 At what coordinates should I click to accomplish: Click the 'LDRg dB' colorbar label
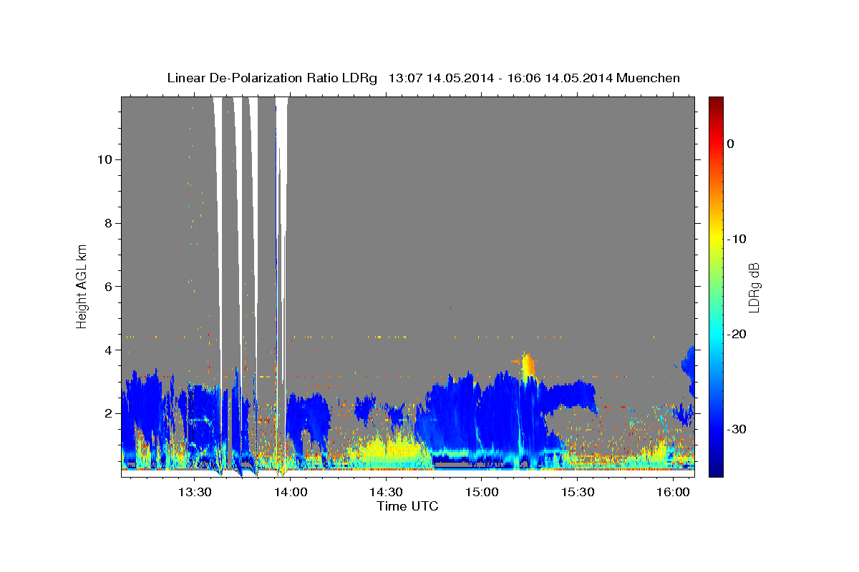(x=753, y=287)
